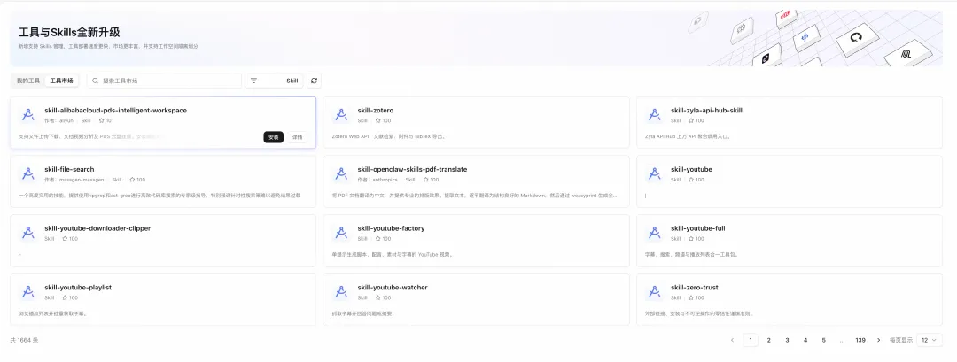This screenshot has width=957, height=362.
Task: Click the skill-file-search compass icon
Action: coord(27,174)
